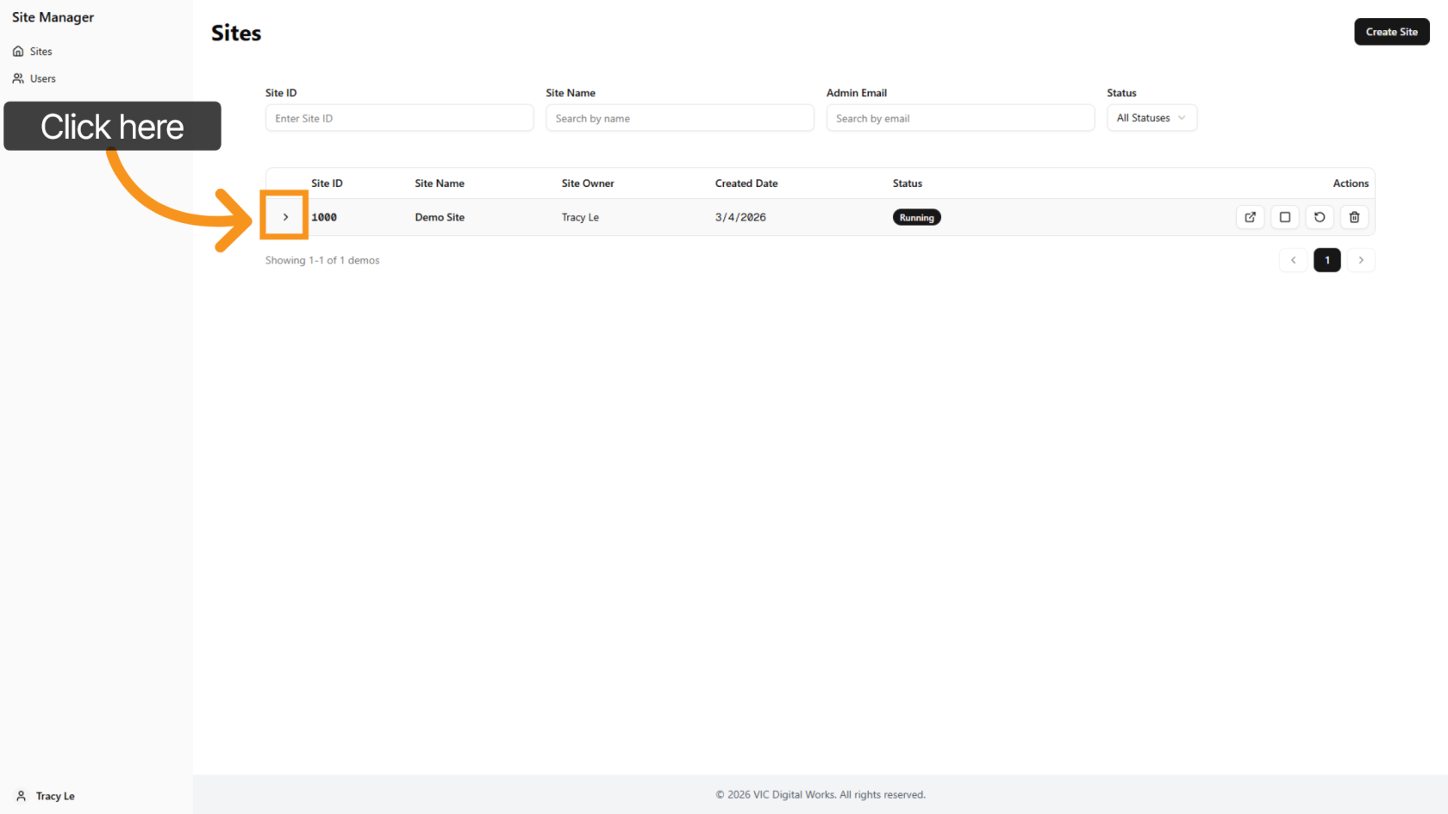Select the Sites home icon in sidebar
Viewport: 1448px width, 814px height.
click(18, 51)
